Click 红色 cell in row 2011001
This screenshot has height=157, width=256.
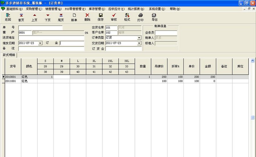click(29, 81)
